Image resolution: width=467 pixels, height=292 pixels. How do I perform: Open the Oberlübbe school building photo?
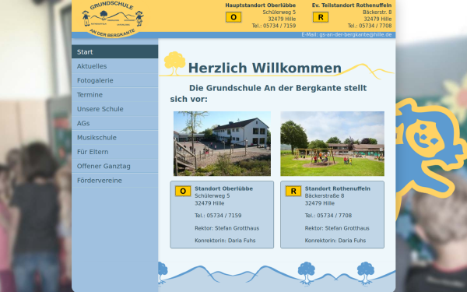(222, 143)
